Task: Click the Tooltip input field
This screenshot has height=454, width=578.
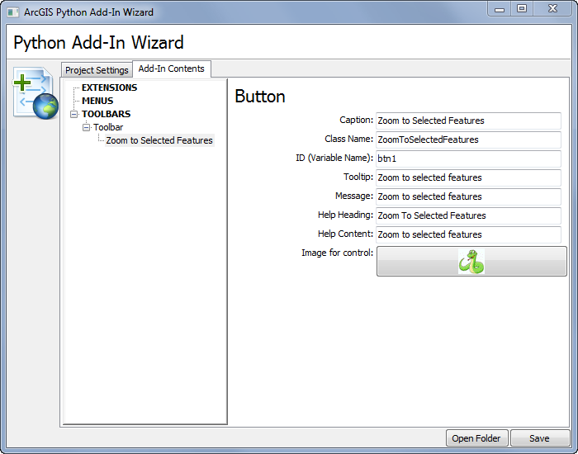Action: (468, 177)
